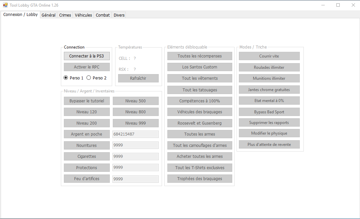Click the Rafraîchir temperatures button
The image size is (360, 219).
(138, 78)
